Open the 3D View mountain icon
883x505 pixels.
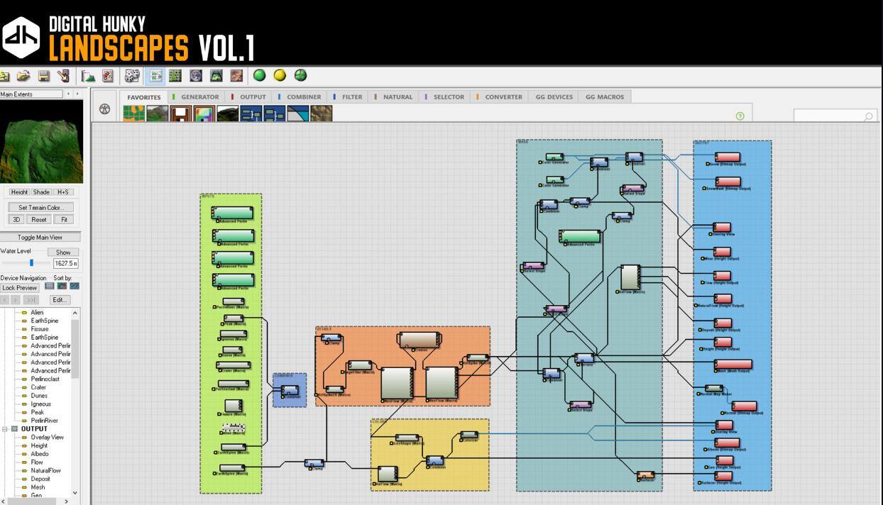point(216,75)
